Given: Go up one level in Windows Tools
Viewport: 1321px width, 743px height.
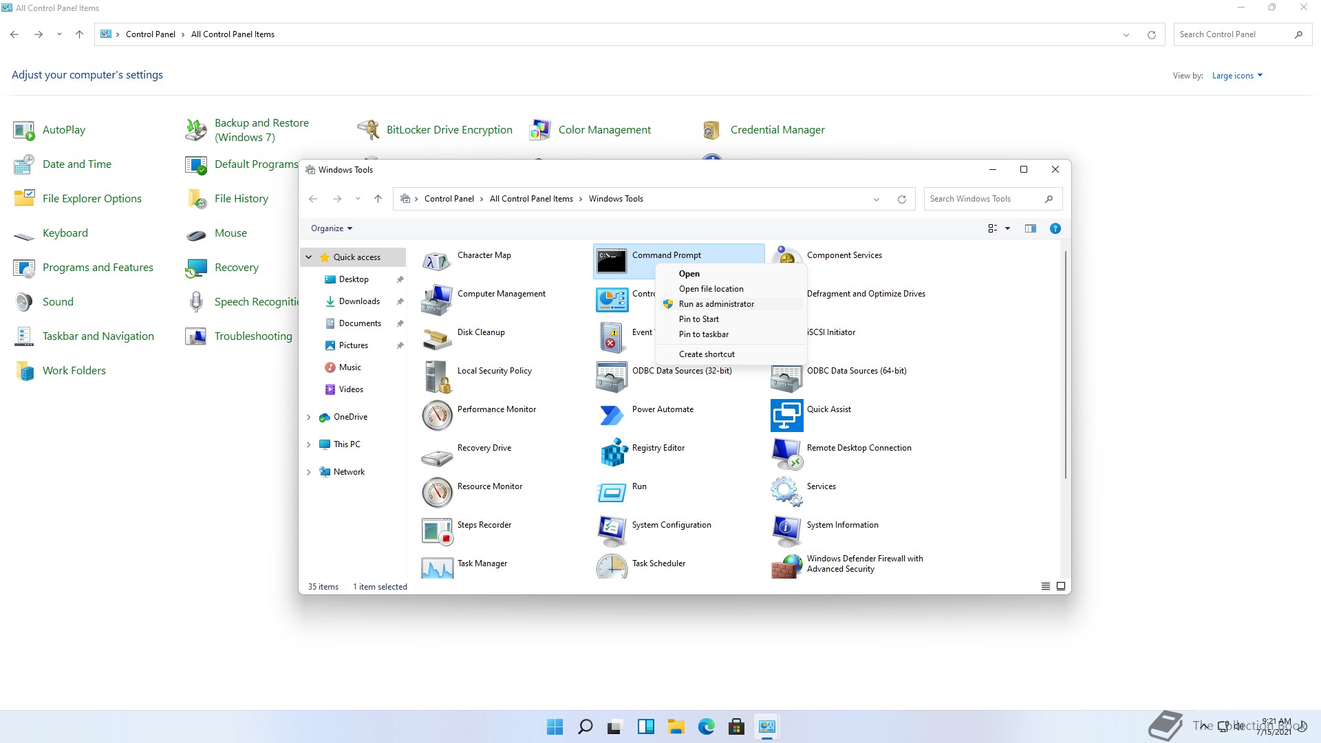Looking at the screenshot, I should pyautogui.click(x=378, y=199).
